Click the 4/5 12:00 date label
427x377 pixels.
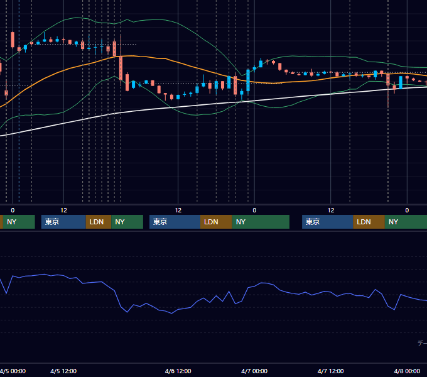click(63, 371)
